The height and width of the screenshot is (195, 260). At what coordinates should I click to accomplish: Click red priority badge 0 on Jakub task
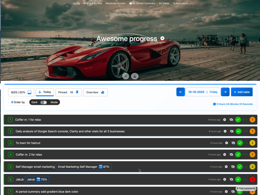(x=252, y=179)
